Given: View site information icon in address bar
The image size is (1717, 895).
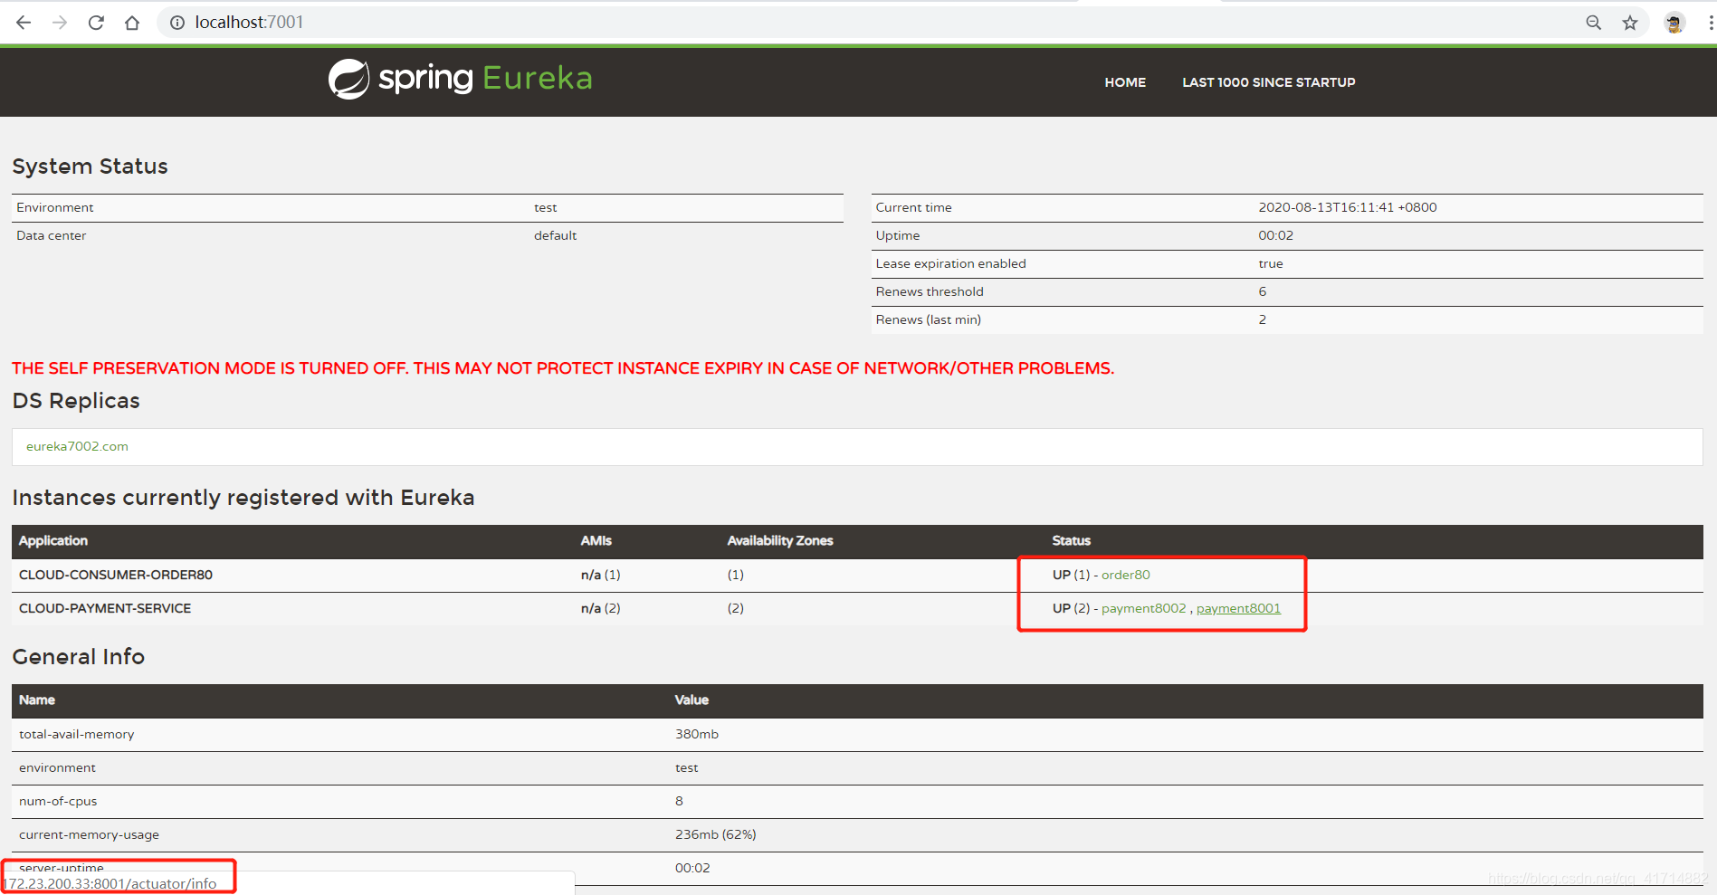Looking at the screenshot, I should 177,23.
